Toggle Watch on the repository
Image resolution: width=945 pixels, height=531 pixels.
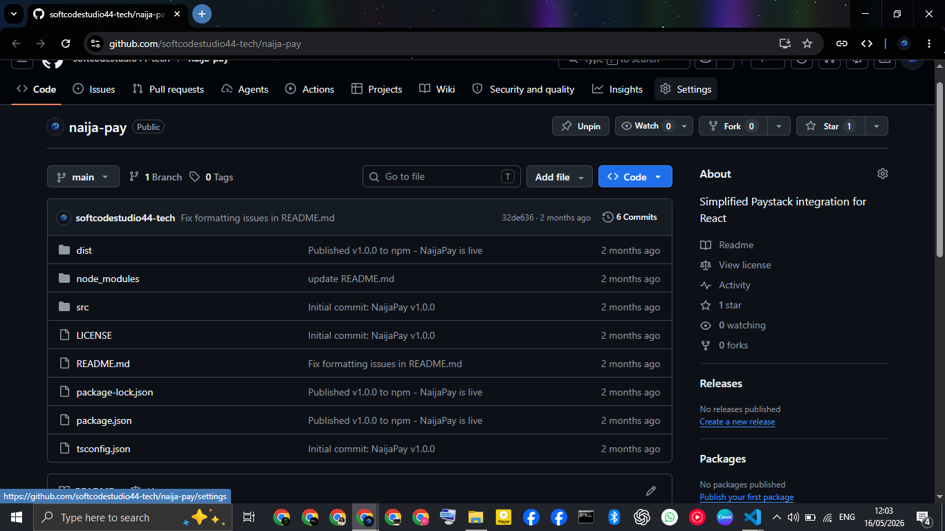(645, 126)
